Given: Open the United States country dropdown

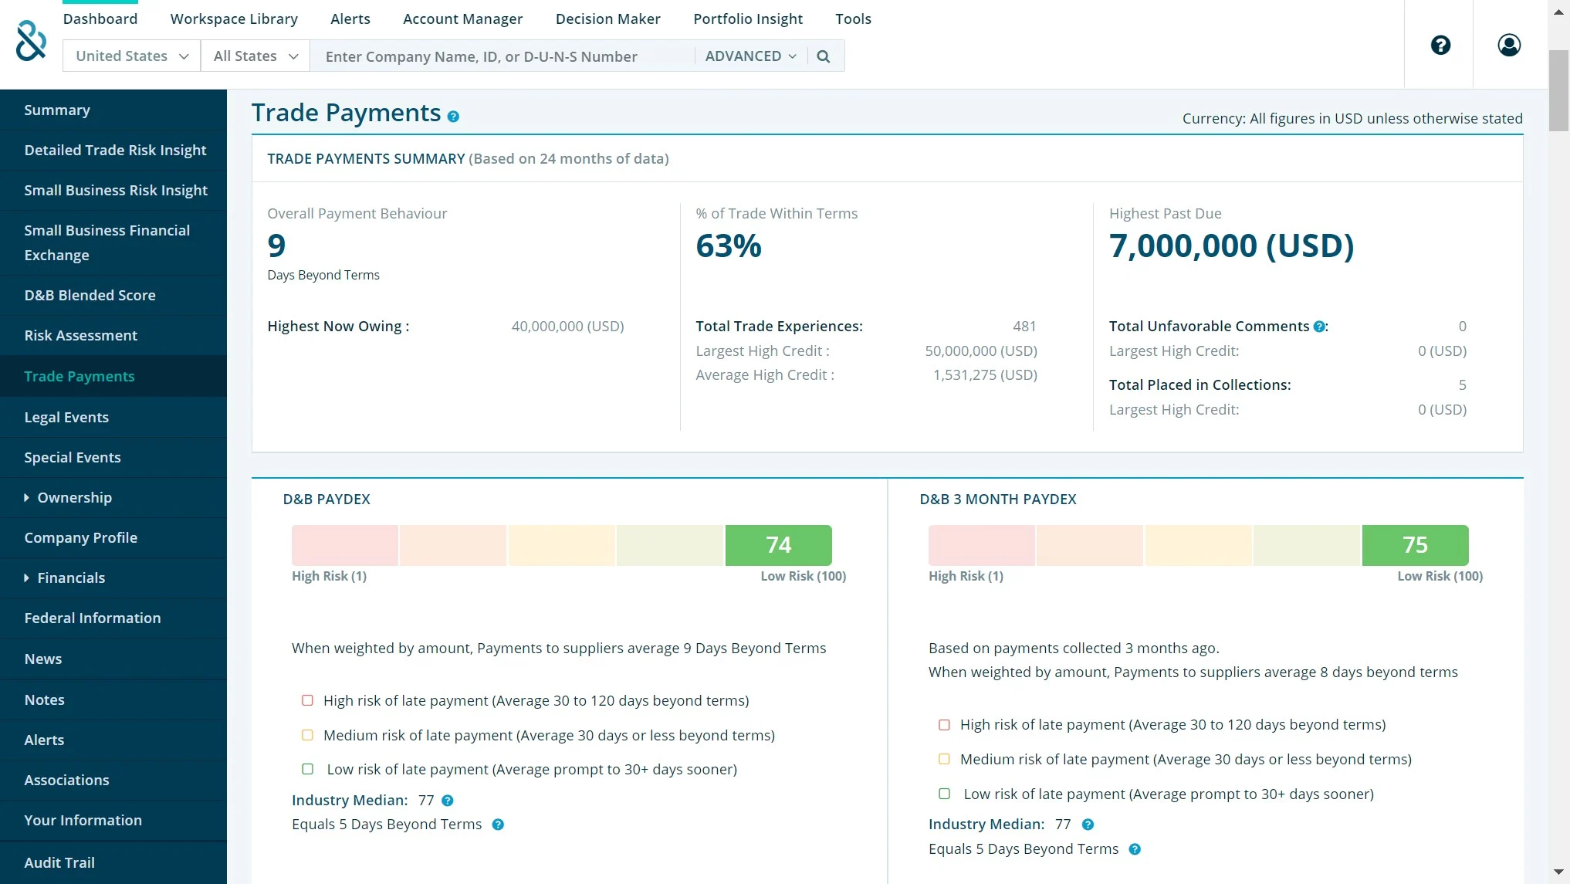Looking at the screenshot, I should [132, 56].
